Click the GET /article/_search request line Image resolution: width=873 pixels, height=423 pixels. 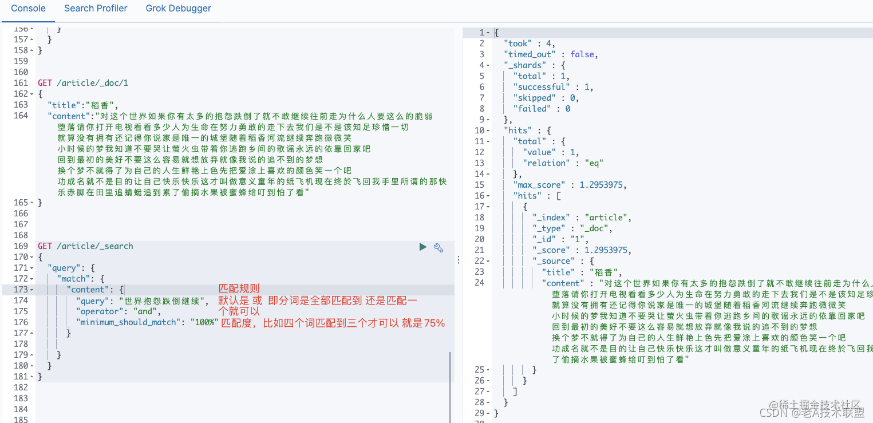(85, 246)
